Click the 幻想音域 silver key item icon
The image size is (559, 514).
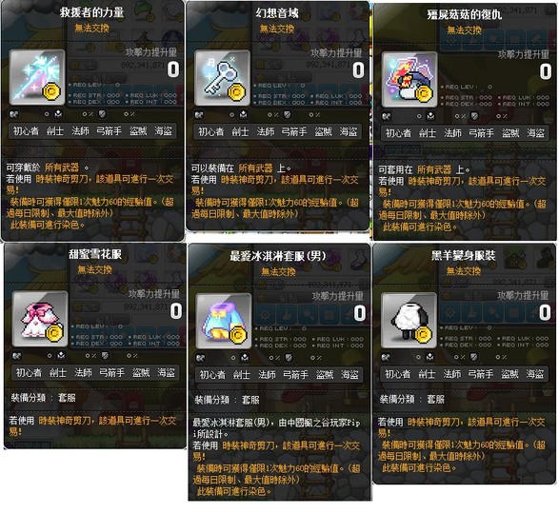click(x=222, y=78)
